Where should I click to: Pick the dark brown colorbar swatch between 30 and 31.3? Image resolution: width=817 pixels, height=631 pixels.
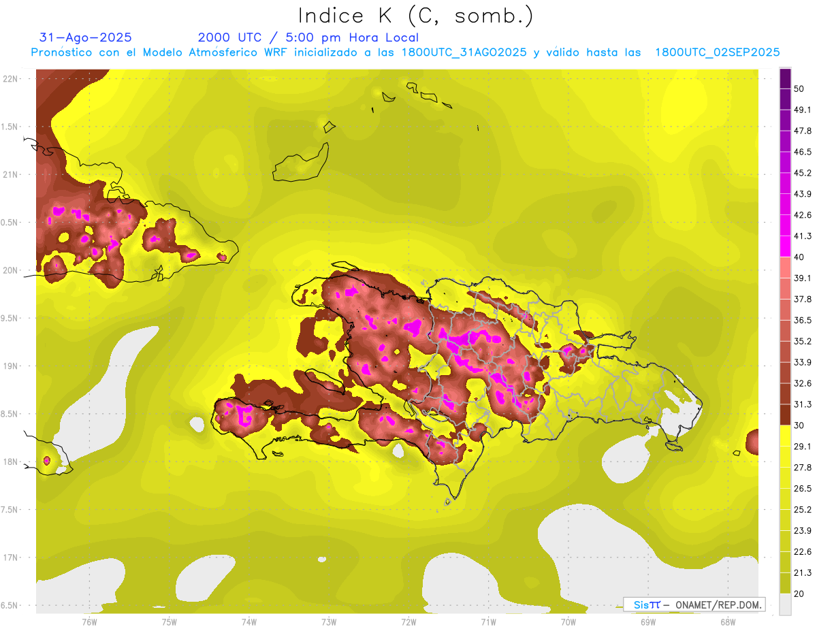pyautogui.click(x=785, y=415)
